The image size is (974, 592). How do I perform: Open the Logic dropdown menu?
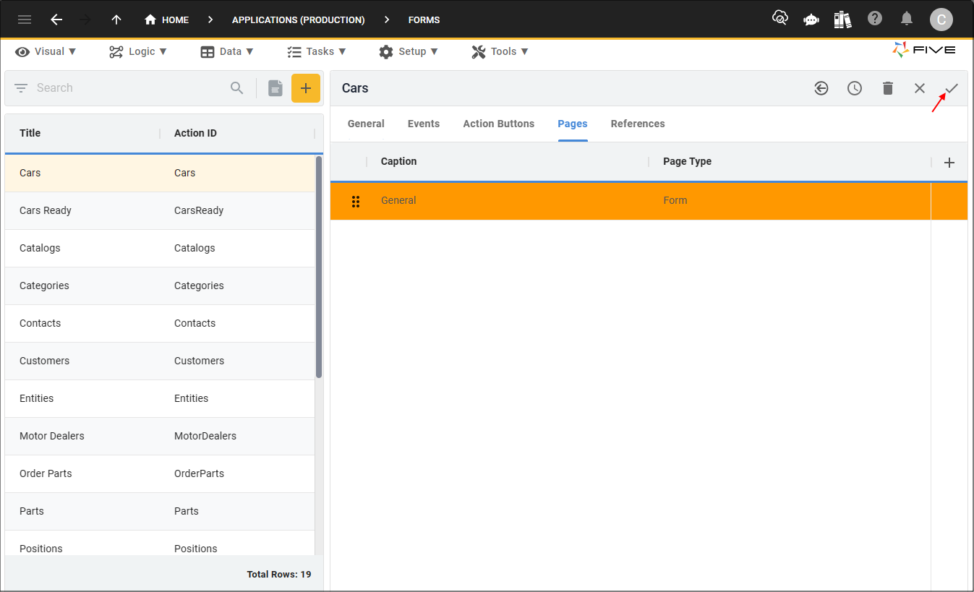pos(138,51)
